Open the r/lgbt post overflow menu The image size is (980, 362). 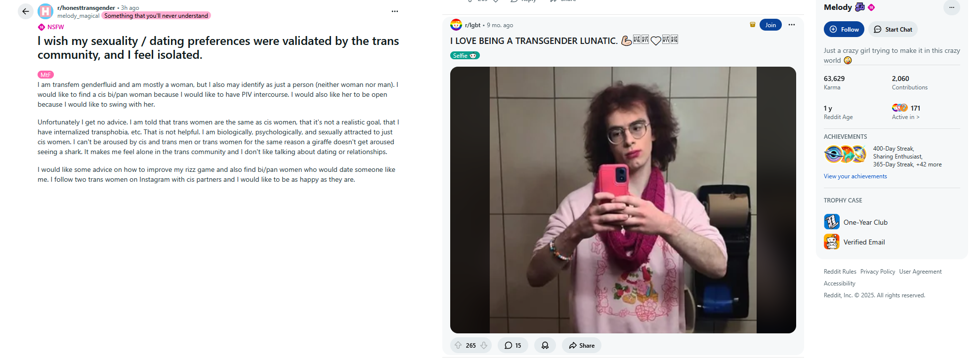pyautogui.click(x=792, y=25)
